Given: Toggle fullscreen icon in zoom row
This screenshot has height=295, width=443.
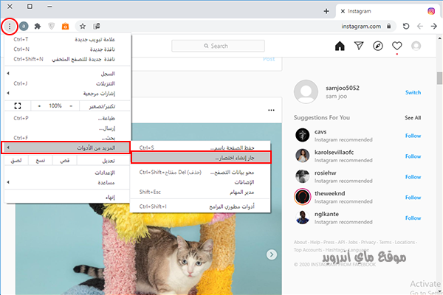Looking at the screenshot, I should [x=18, y=106].
